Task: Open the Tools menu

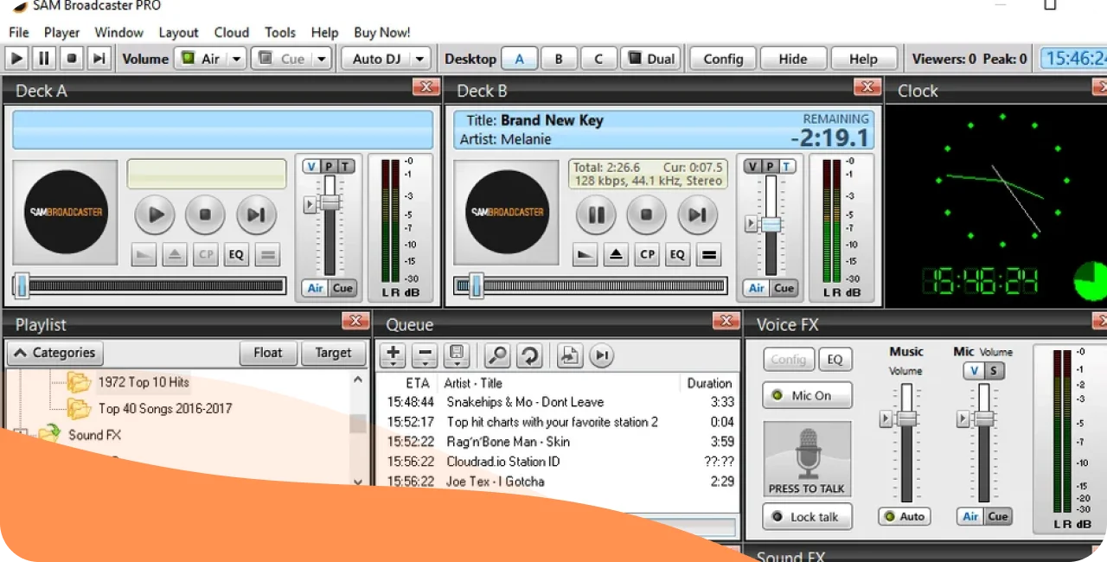Action: (280, 32)
